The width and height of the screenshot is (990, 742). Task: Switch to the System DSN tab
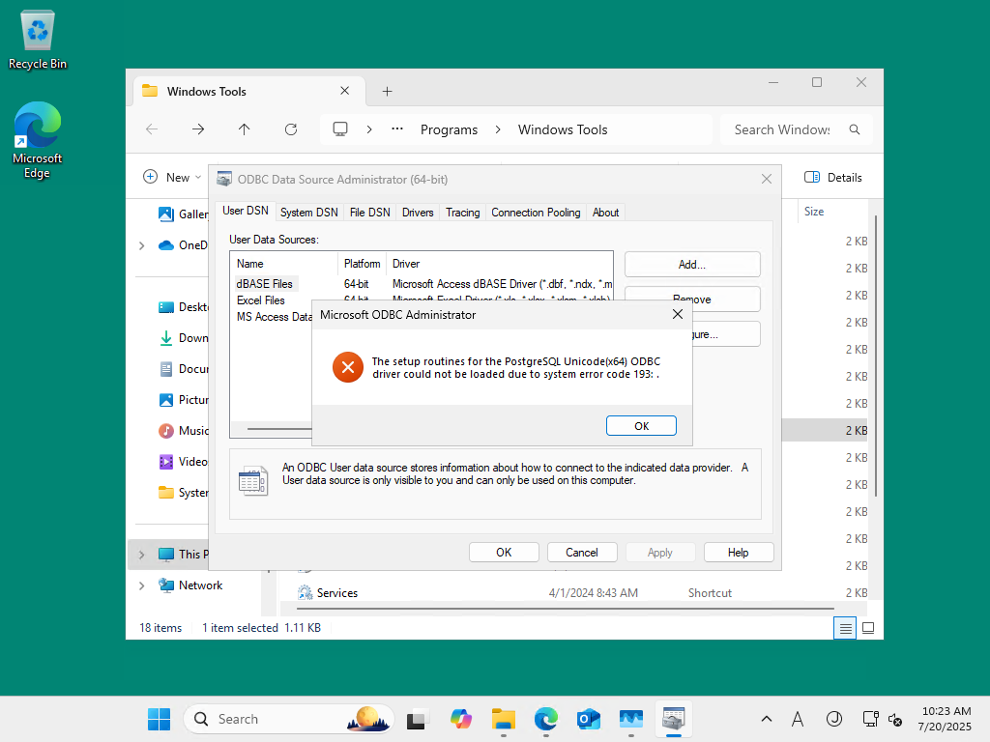[308, 213]
